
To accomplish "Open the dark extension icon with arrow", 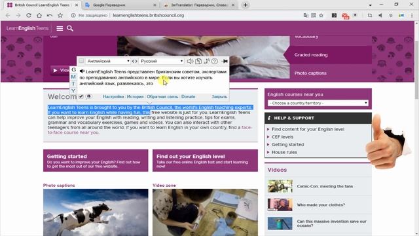I will [334, 16].
